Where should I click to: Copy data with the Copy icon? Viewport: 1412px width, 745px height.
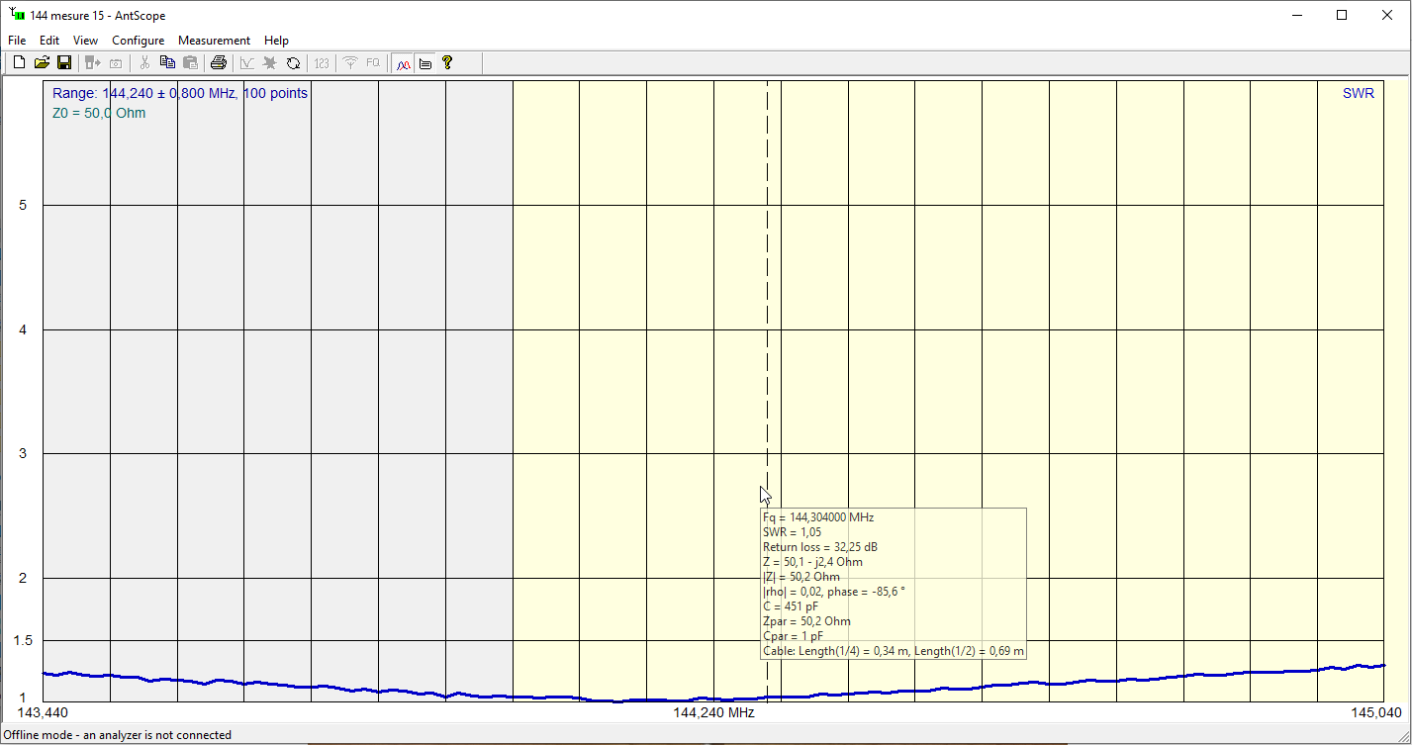click(167, 63)
